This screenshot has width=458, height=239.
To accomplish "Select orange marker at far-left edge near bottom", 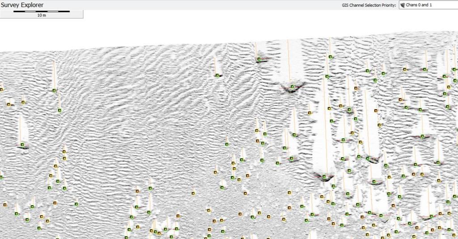I will coord(5,205).
